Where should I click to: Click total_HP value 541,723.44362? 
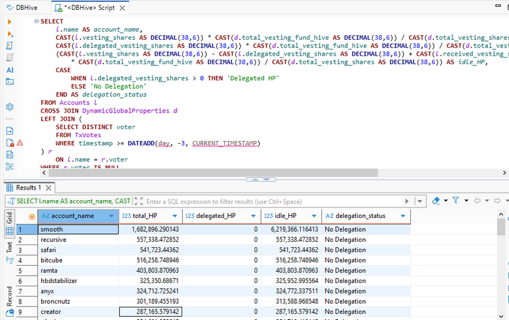[150, 250]
